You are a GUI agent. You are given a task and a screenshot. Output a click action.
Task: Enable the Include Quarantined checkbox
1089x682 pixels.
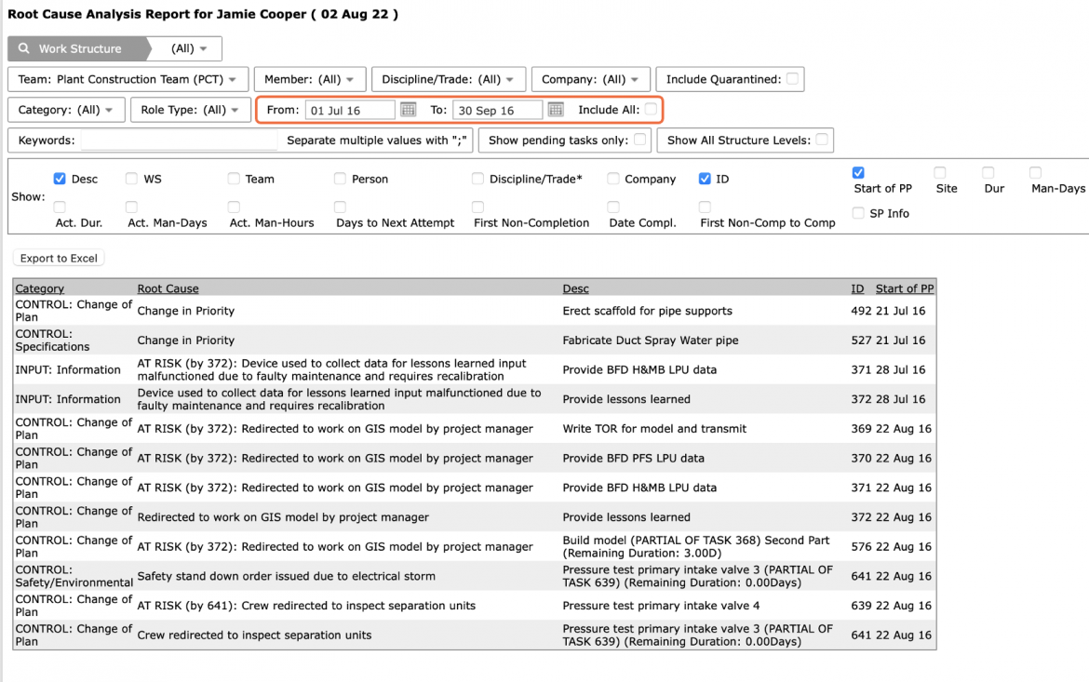792,78
